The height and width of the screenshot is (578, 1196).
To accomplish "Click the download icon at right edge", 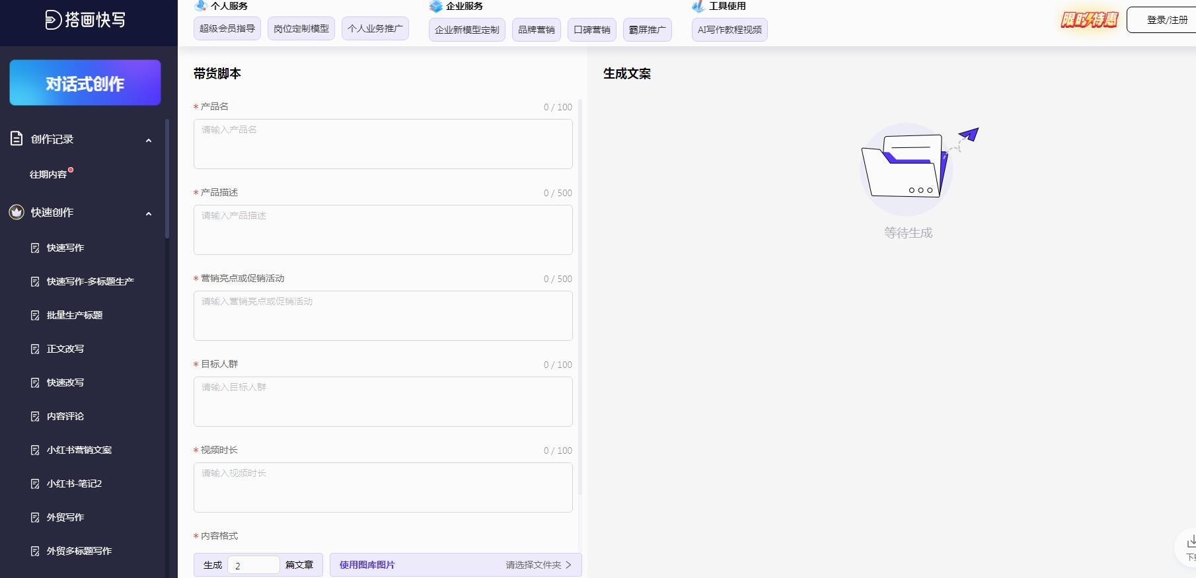I will coord(1191,542).
